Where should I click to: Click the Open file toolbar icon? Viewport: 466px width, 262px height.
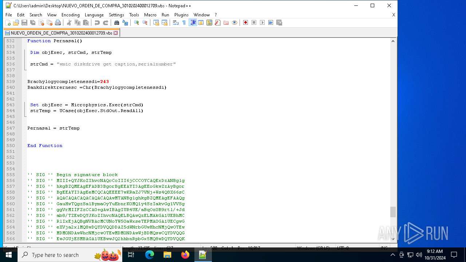pos(16,23)
